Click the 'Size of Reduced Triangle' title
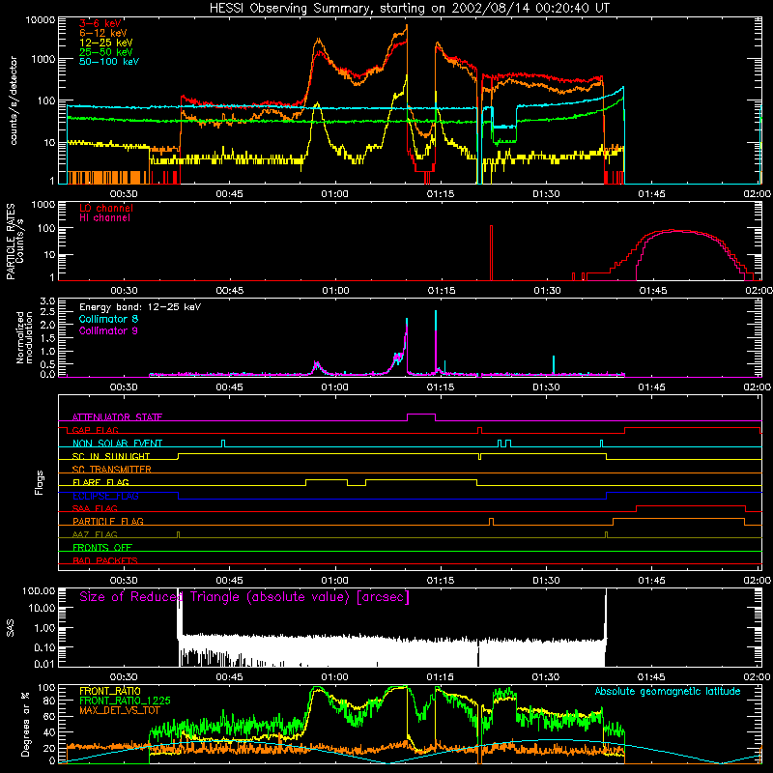 coord(244,597)
